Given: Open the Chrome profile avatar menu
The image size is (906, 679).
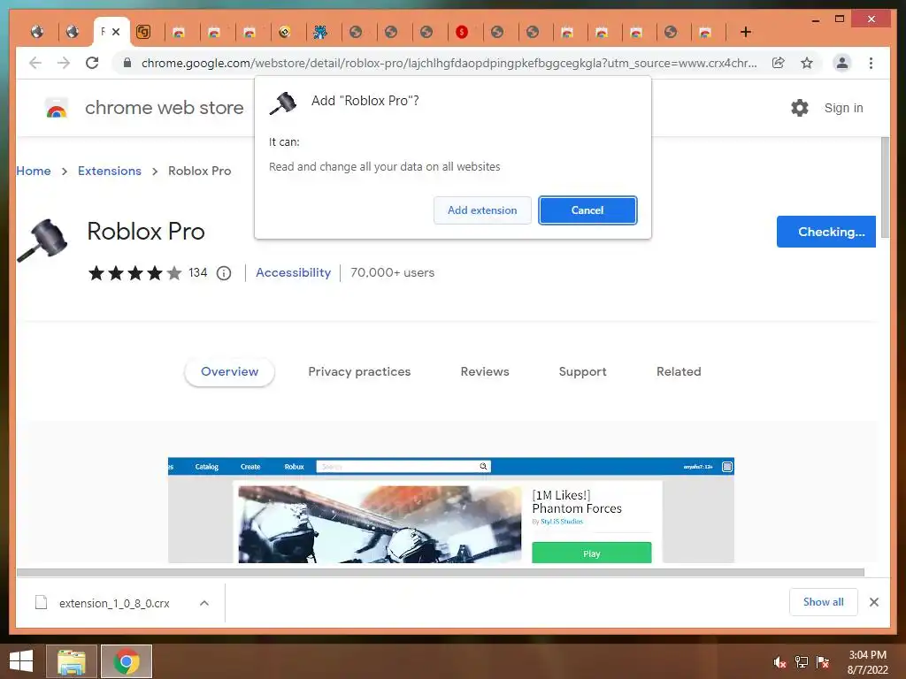Looking at the screenshot, I should (842, 63).
